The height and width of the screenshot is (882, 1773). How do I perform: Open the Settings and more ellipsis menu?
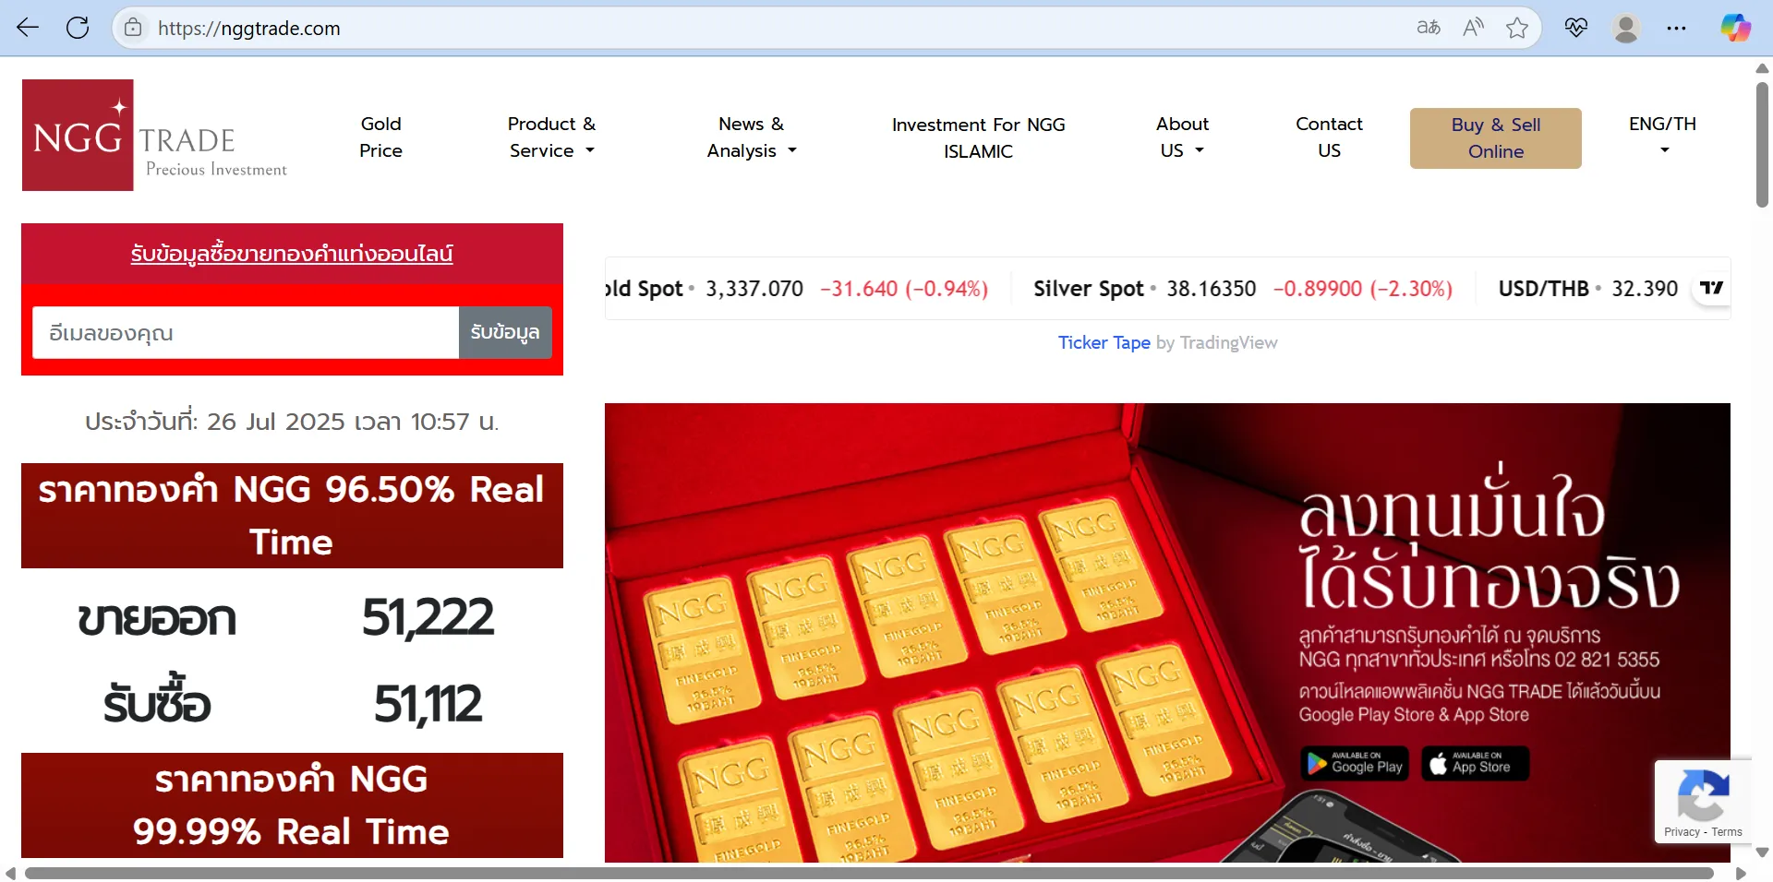[x=1676, y=28]
